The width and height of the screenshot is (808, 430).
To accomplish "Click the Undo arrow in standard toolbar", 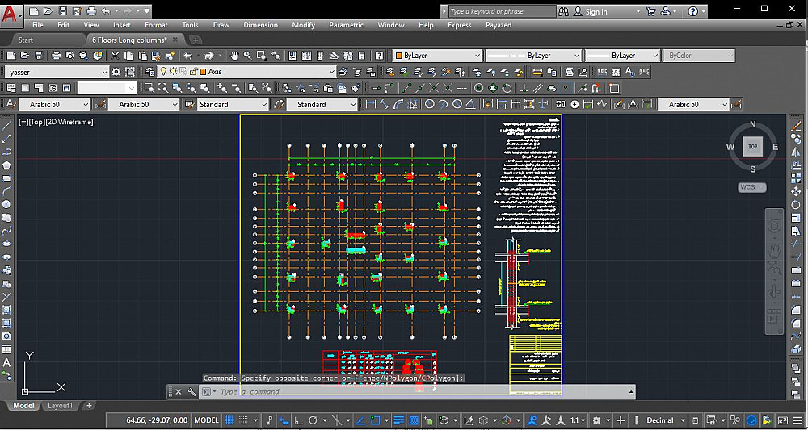I will click(187, 56).
